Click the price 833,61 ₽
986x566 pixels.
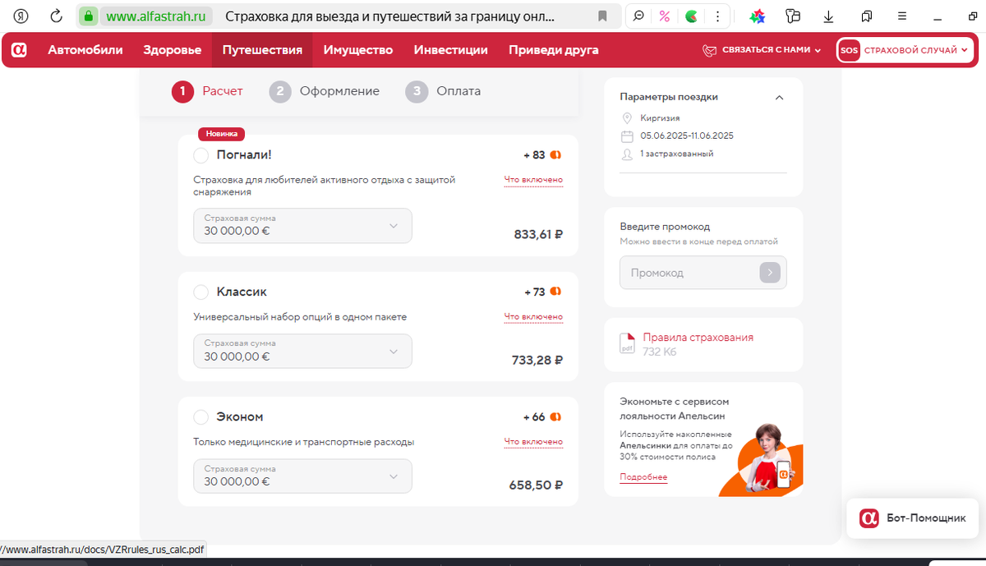tap(538, 235)
